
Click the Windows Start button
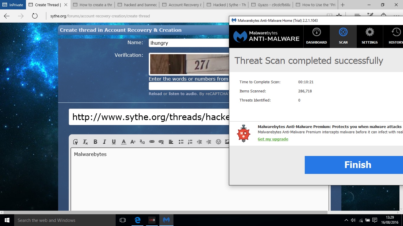click(x=7, y=220)
